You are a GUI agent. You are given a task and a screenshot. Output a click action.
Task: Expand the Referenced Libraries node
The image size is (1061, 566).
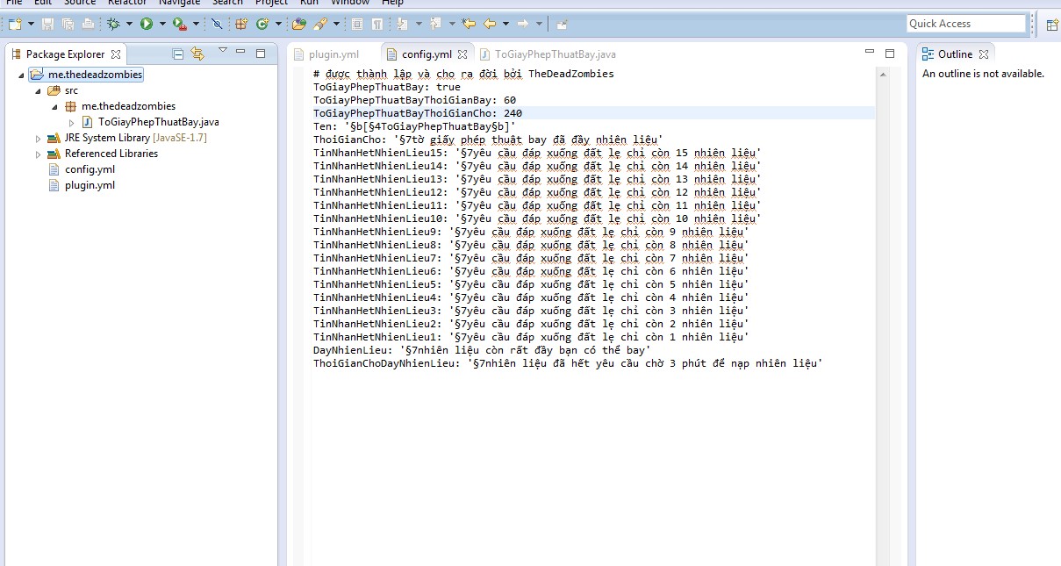click(x=38, y=154)
